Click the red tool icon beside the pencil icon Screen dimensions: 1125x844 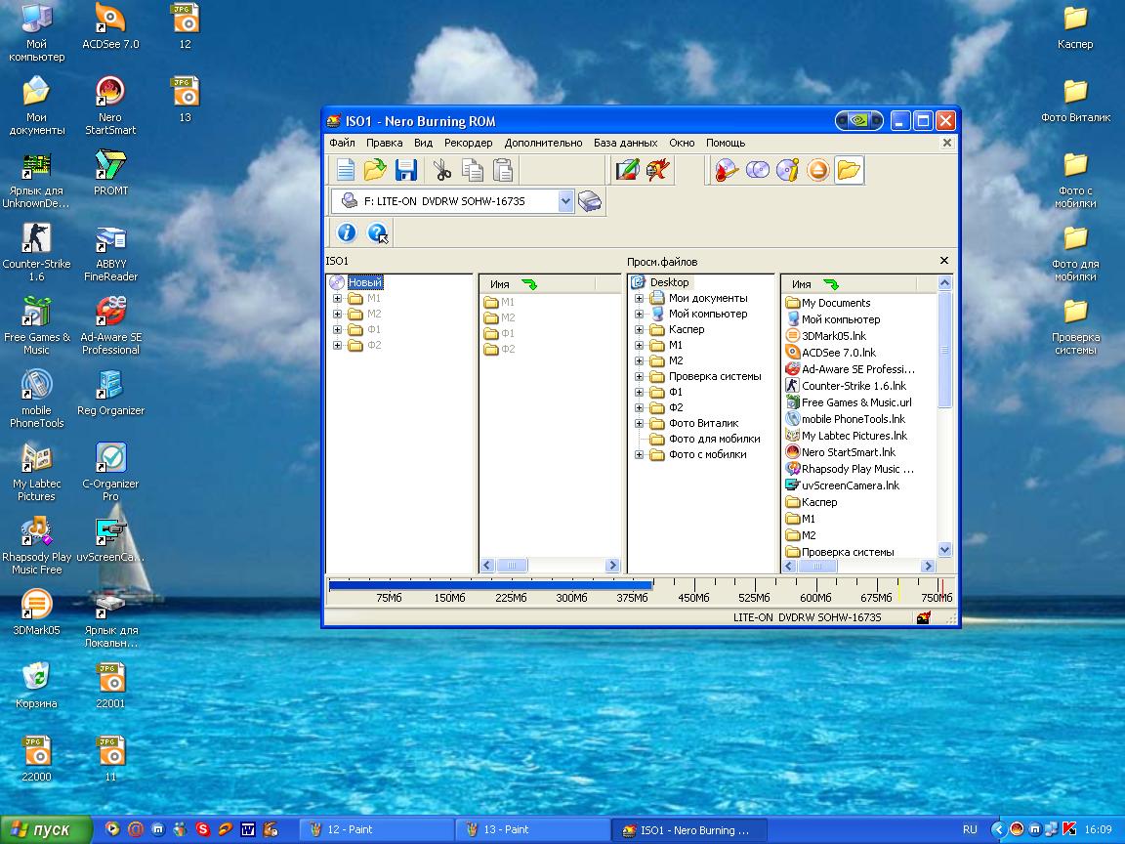point(657,171)
